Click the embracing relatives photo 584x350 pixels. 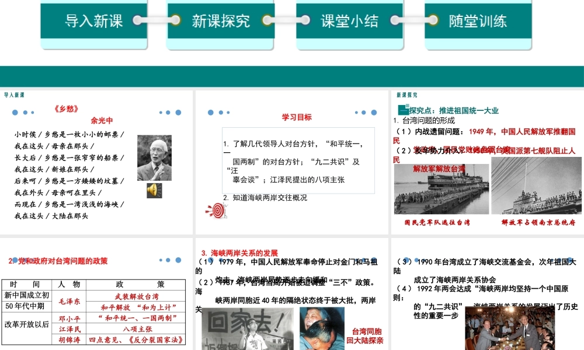pyautogui.click(x=322, y=328)
